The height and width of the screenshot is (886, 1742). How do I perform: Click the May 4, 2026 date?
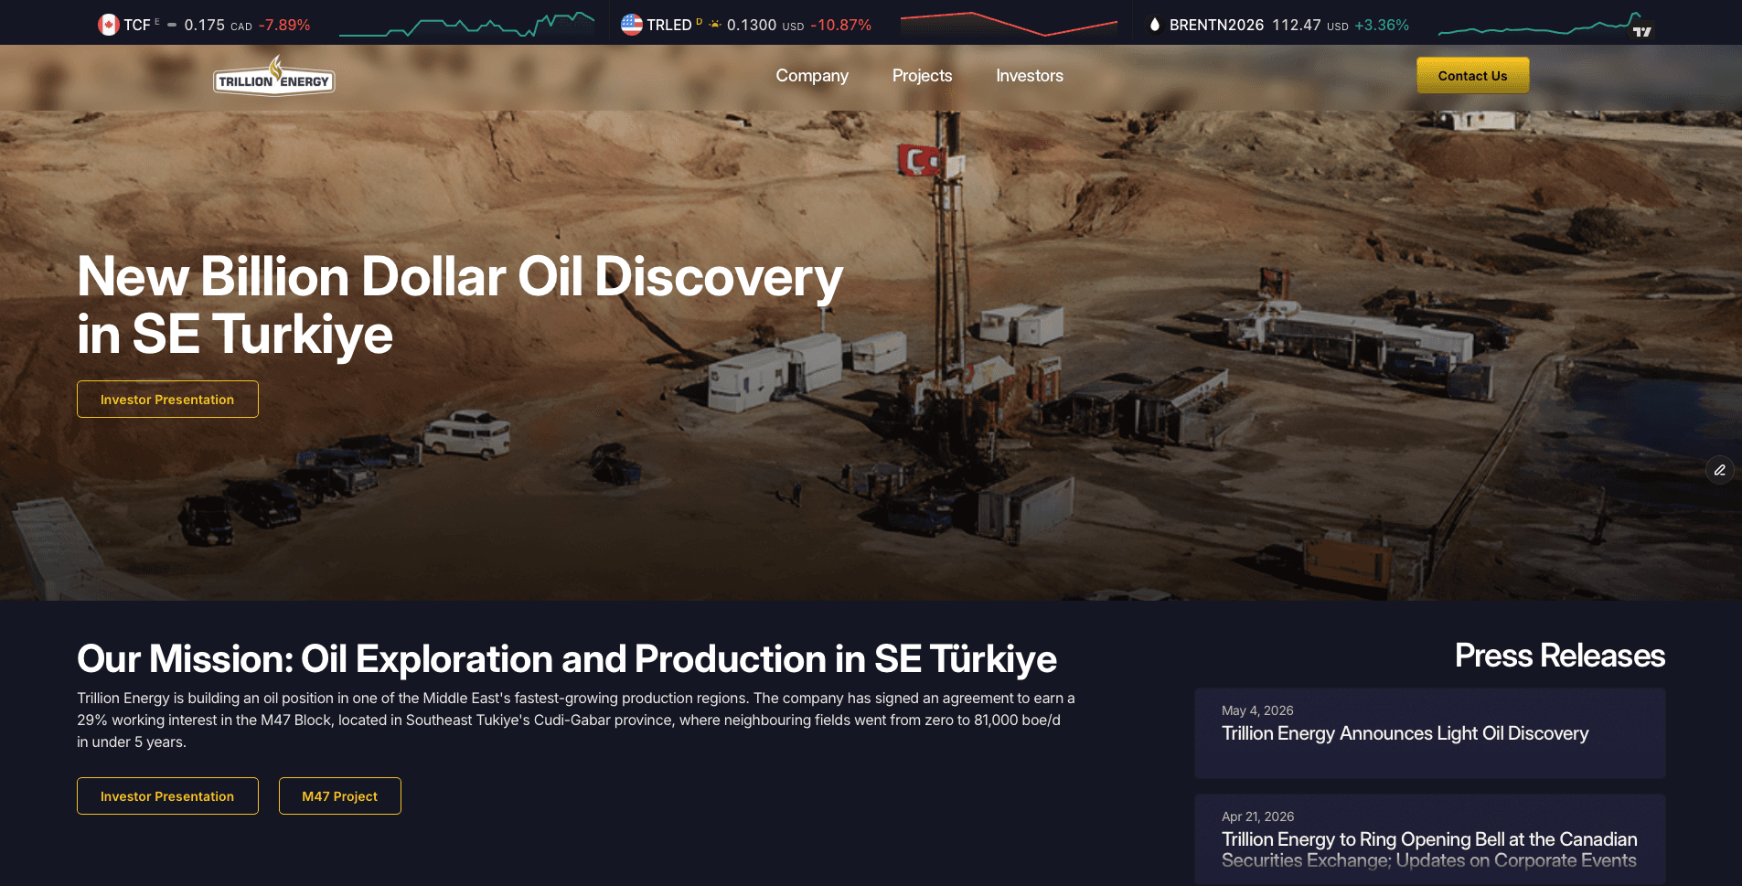coord(1257,710)
